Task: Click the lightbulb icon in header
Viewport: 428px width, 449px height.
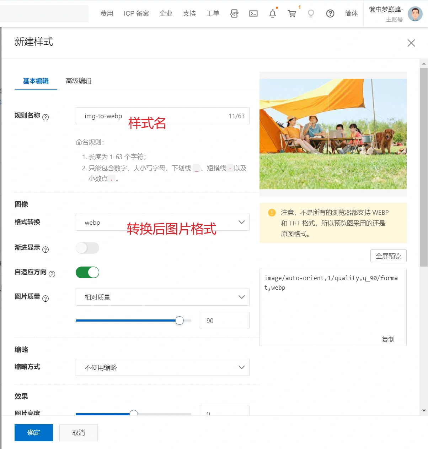Action: 311,13
